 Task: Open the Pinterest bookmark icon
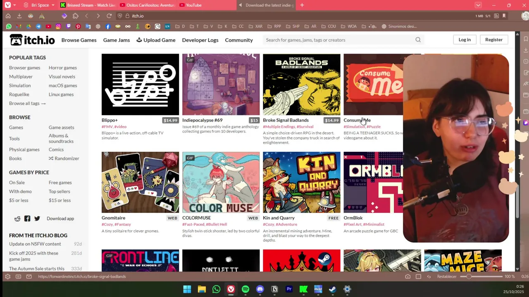(x=78, y=26)
